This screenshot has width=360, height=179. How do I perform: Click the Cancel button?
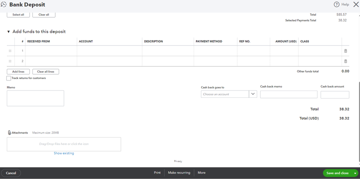coord(11,173)
